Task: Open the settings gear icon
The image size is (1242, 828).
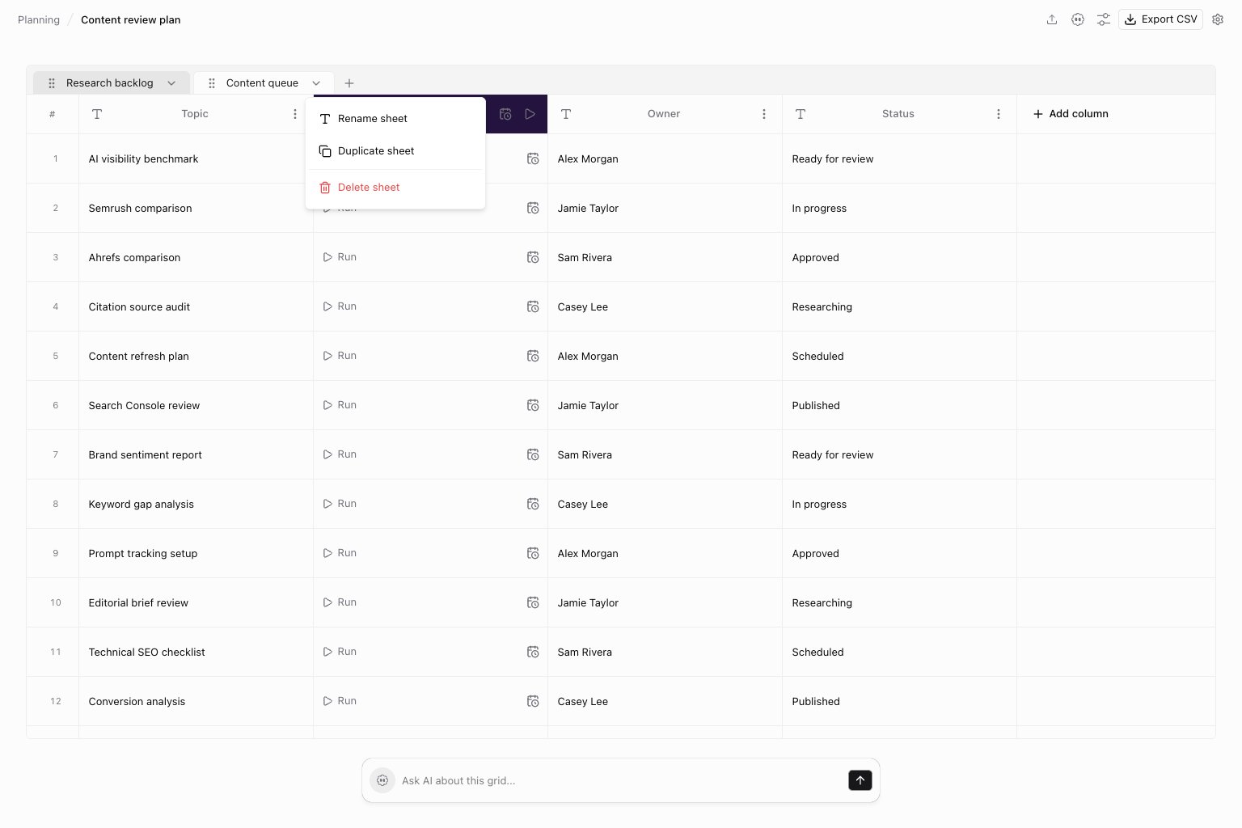Action: [1218, 19]
